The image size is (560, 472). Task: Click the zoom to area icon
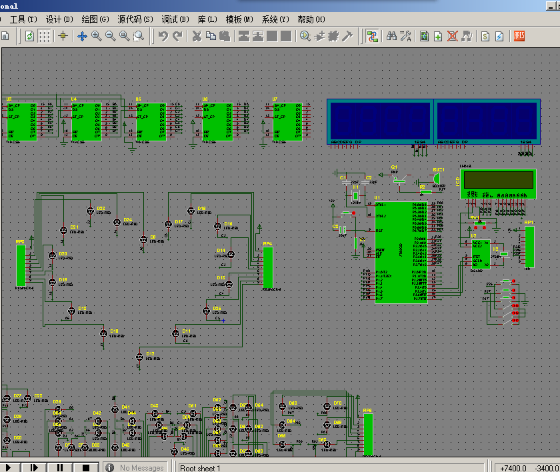pos(139,36)
